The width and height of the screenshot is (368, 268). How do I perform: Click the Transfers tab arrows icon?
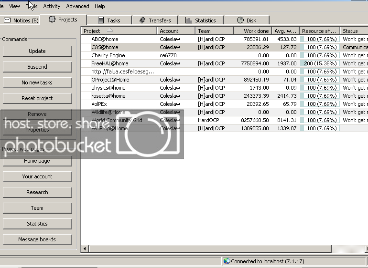[142, 21]
